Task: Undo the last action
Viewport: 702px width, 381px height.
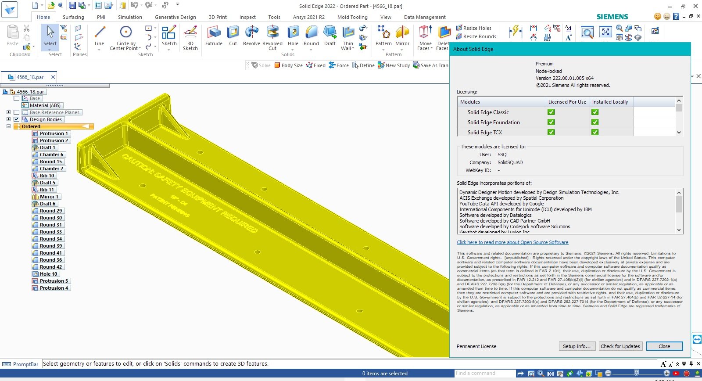Action: [134, 5]
